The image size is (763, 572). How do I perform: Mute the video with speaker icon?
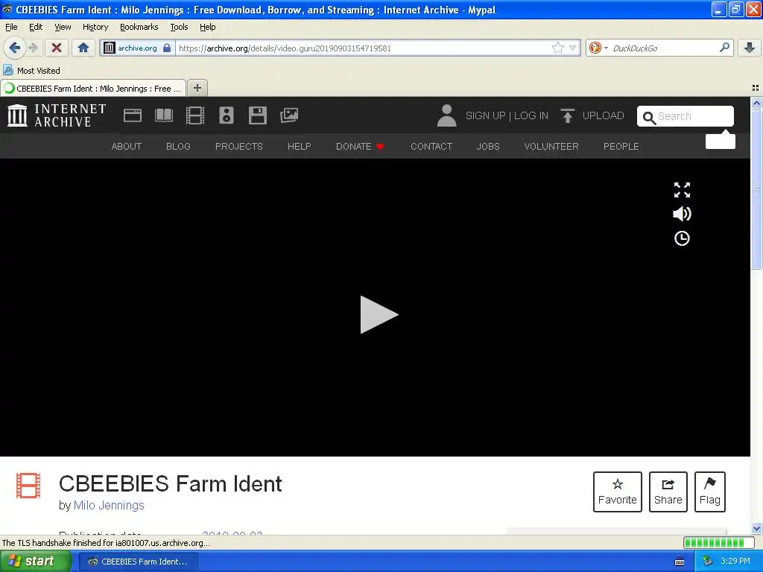click(x=682, y=214)
